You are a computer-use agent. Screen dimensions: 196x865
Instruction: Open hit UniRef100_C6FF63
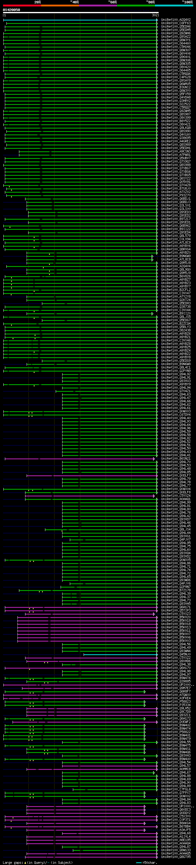tap(176, 23)
